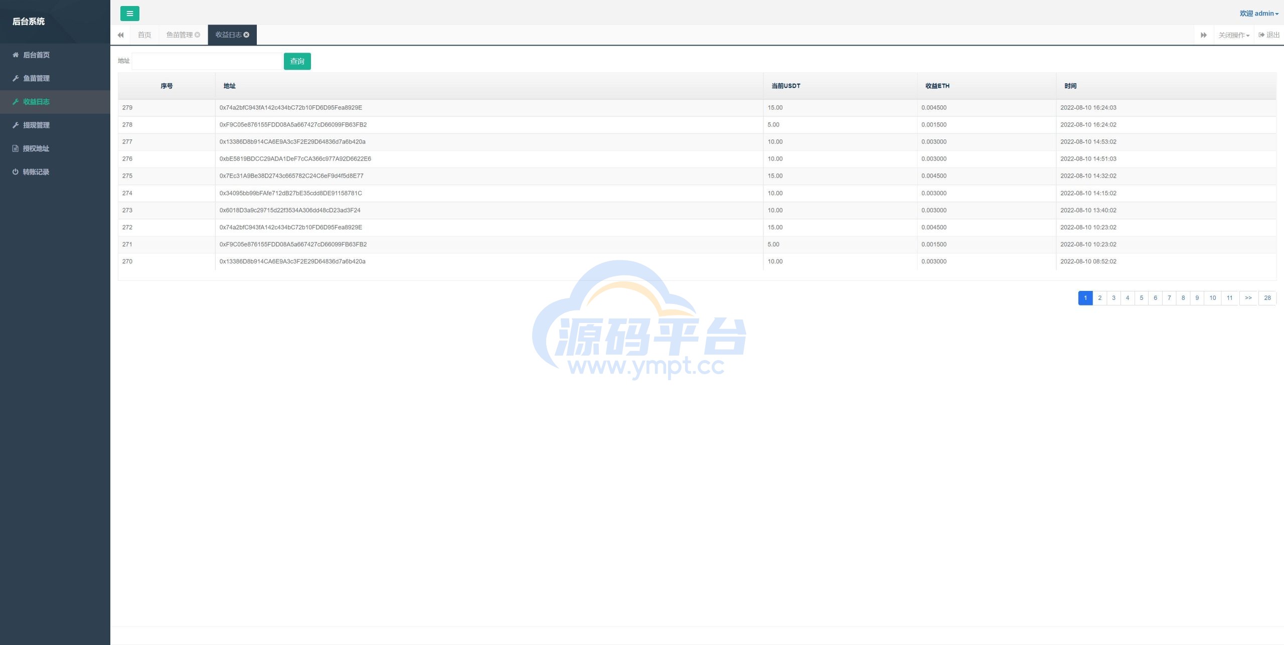
Task: Open 提现管理 in the sidebar
Action: point(36,125)
